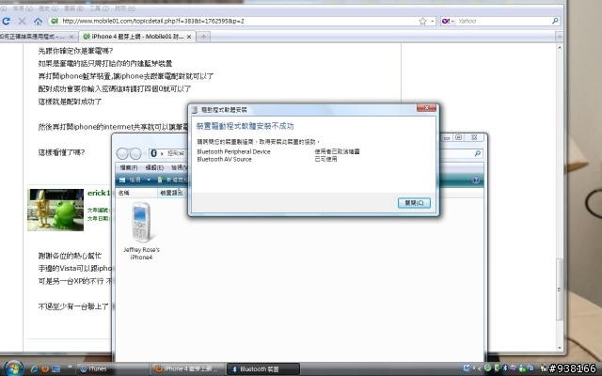Click the frog avatar image of the poster
602x376 pixels.
[x=55, y=210]
